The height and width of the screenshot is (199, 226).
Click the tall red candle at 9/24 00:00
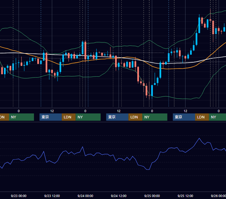85,50
